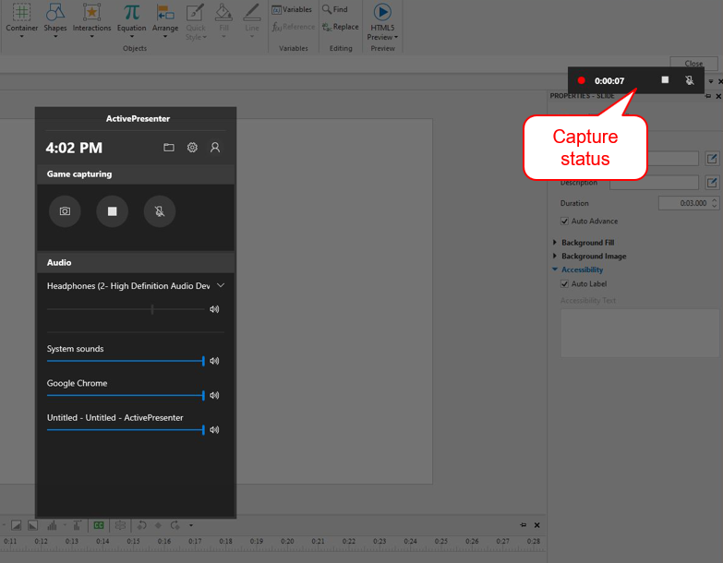Toggle microphone in the Game capturing panel
The image size is (723, 563).
[x=159, y=211]
